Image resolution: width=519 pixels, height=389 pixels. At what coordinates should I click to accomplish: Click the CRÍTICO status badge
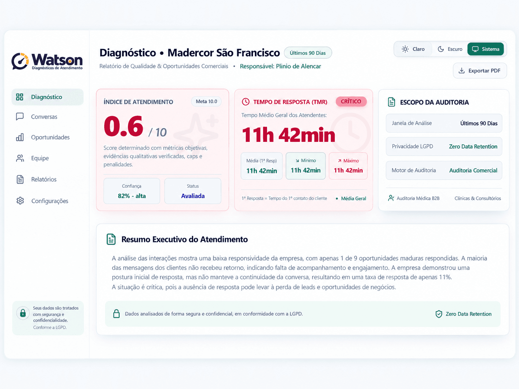pos(351,101)
